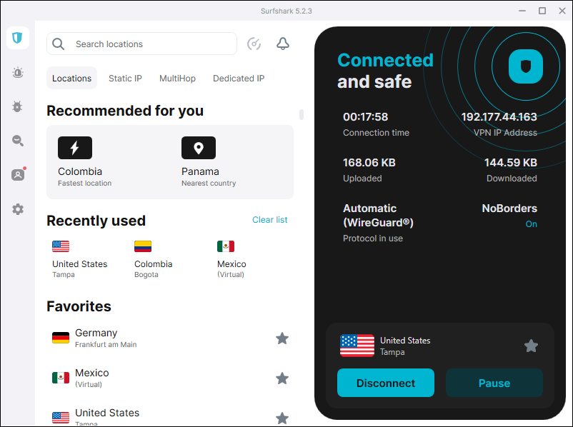Viewport: 573px width, 427px height.
Task: Maximize the Surfshark window
Action: point(542,11)
